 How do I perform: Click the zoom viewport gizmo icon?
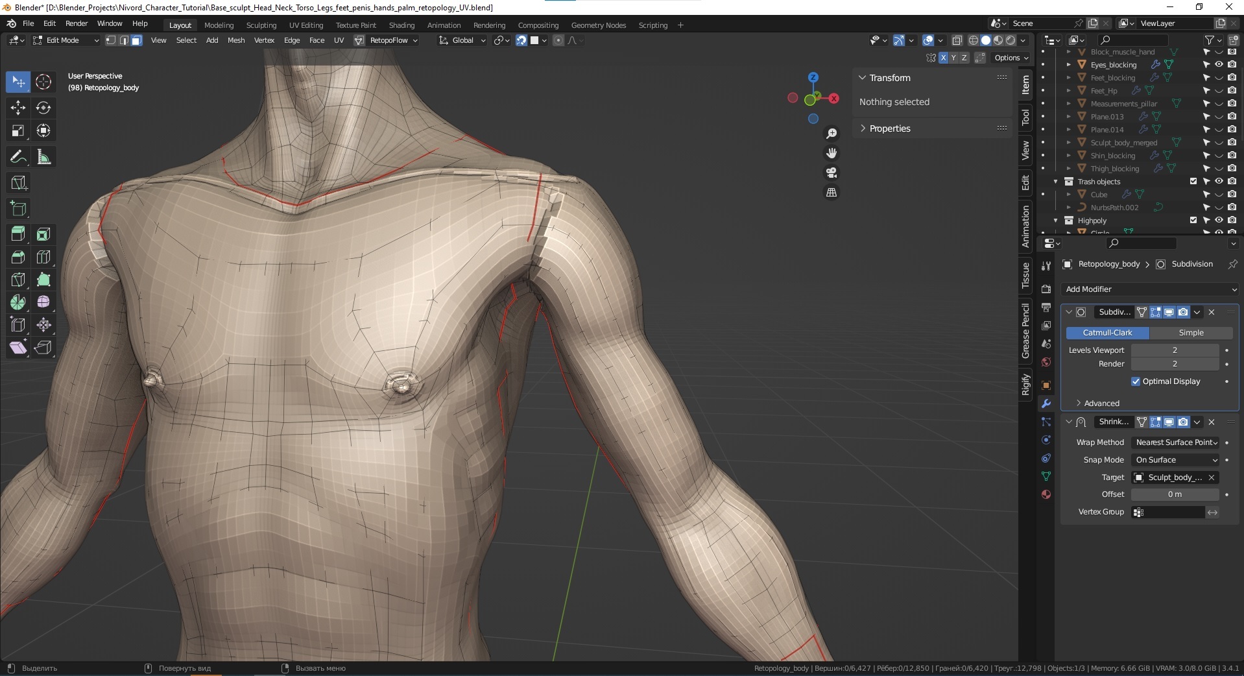831,134
